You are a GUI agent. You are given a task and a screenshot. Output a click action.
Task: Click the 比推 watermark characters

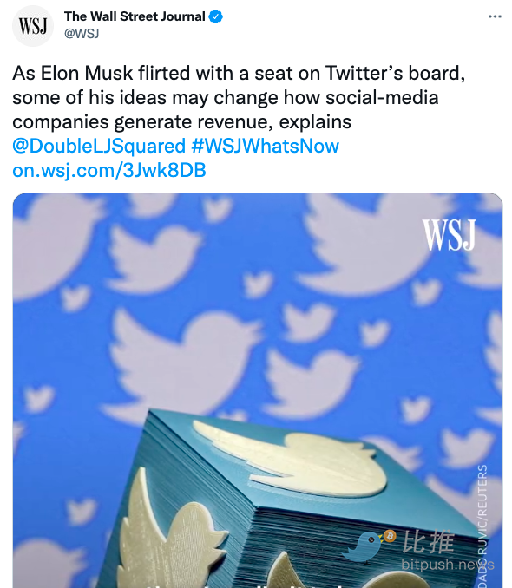[x=429, y=541]
